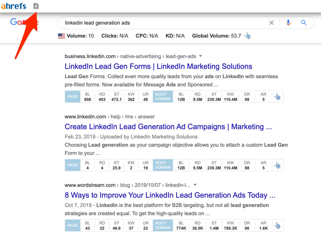Clear the search query with the X icon
The image size is (321, 236).
(x=271, y=23)
